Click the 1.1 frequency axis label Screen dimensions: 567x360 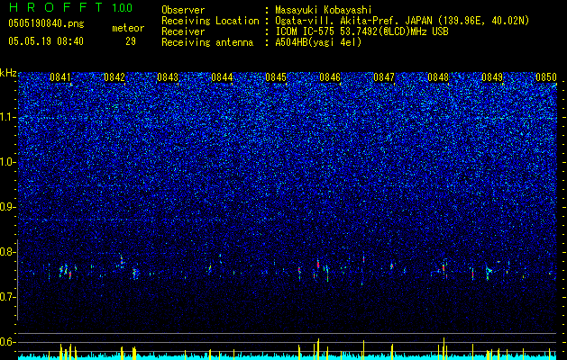pyautogui.click(x=8, y=117)
